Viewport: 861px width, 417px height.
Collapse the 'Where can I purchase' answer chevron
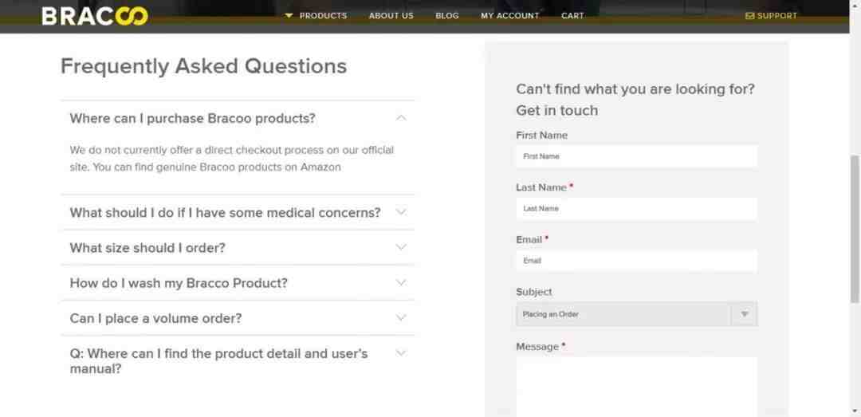(401, 117)
